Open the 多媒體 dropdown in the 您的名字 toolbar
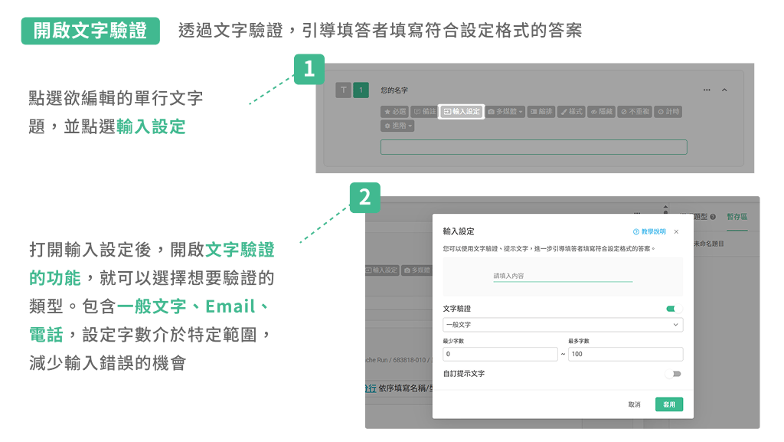 (505, 112)
